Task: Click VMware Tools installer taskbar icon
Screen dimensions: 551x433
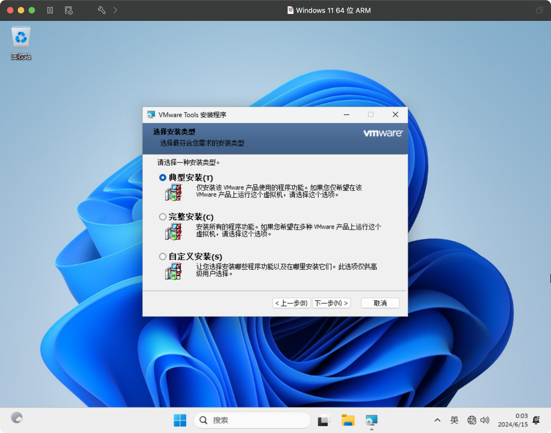Action: (x=372, y=420)
